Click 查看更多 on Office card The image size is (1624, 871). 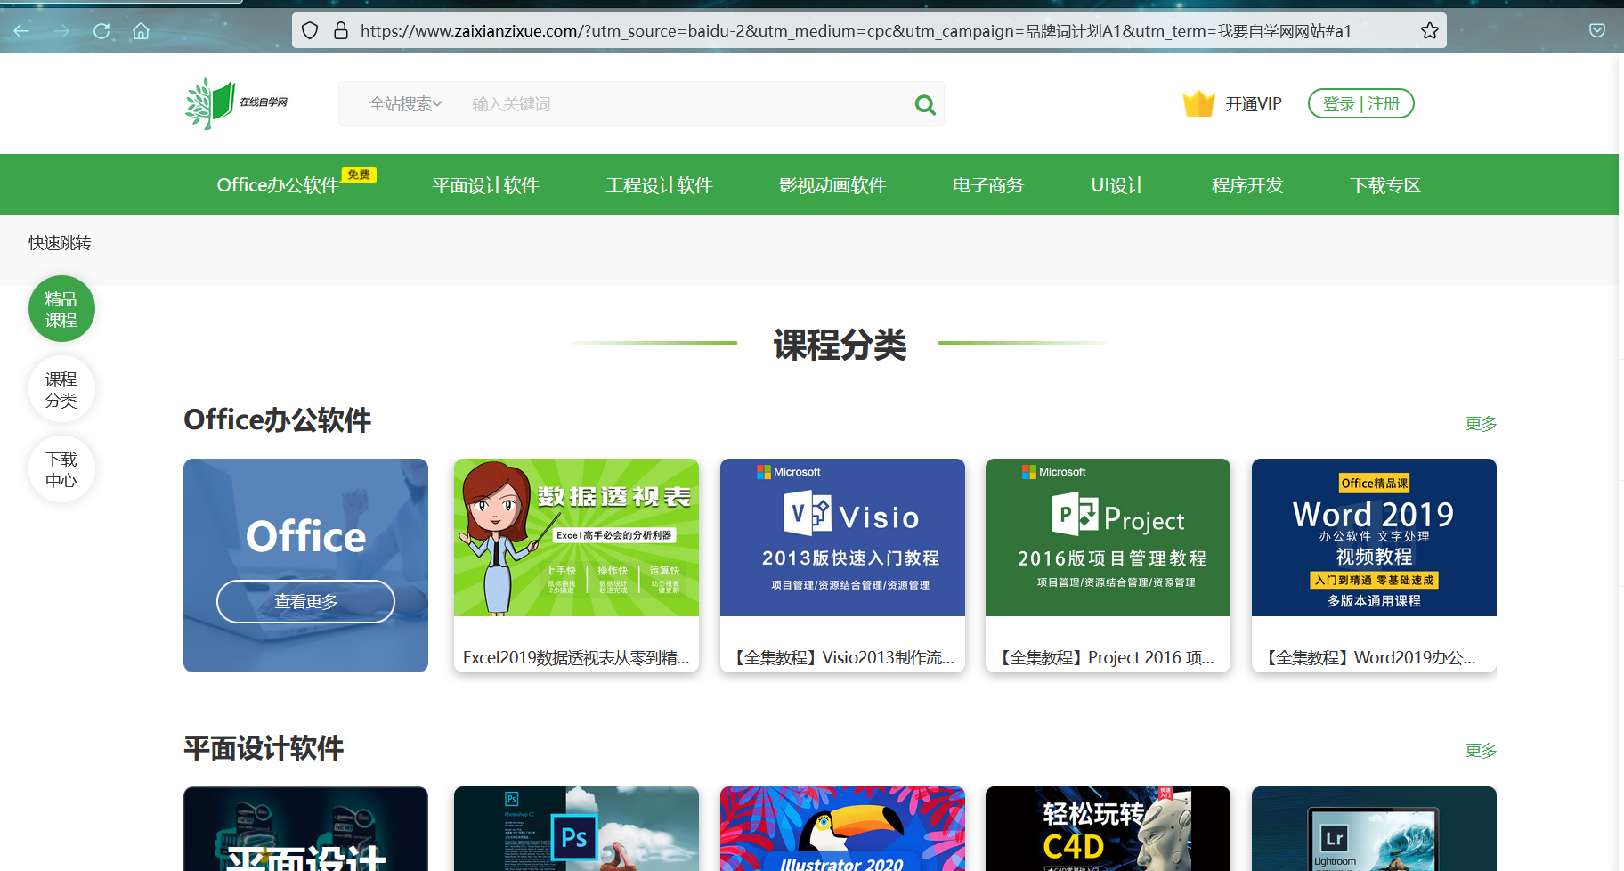point(305,601)
